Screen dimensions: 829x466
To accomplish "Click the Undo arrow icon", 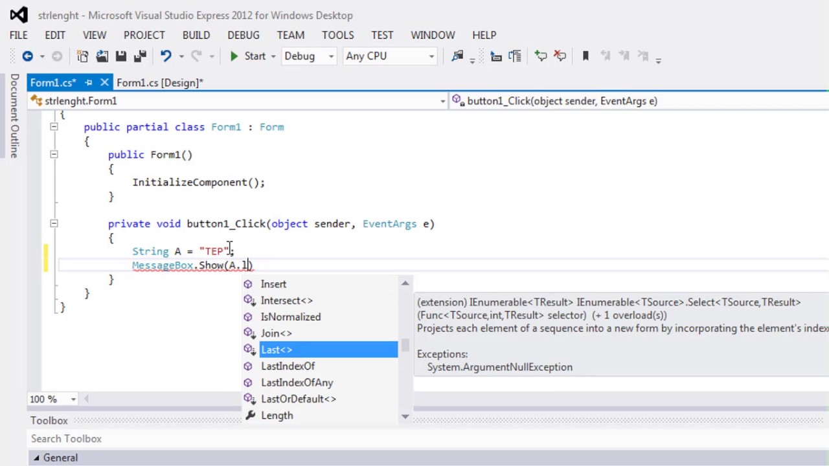I will point(166,56).
